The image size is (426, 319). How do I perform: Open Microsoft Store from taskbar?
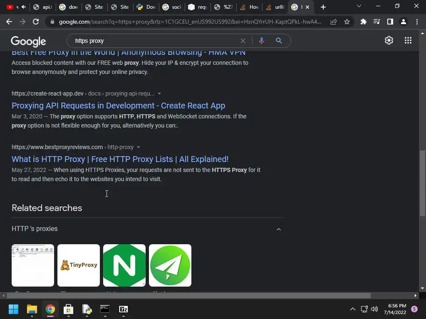69,309
